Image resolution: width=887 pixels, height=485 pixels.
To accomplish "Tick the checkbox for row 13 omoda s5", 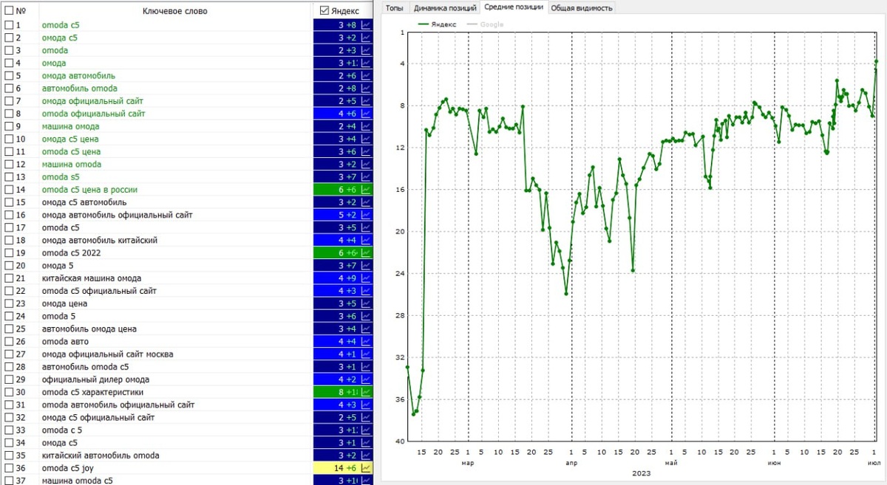I will coord(9,176).
